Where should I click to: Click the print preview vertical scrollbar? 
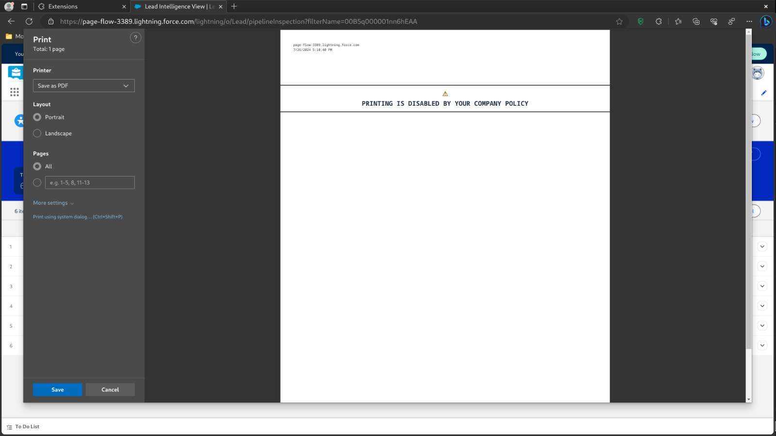click(x=748, y=192)
